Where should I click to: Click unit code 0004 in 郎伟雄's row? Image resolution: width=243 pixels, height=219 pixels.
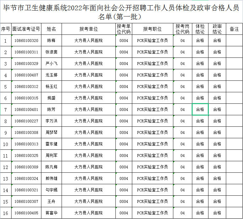coord(124,178)
